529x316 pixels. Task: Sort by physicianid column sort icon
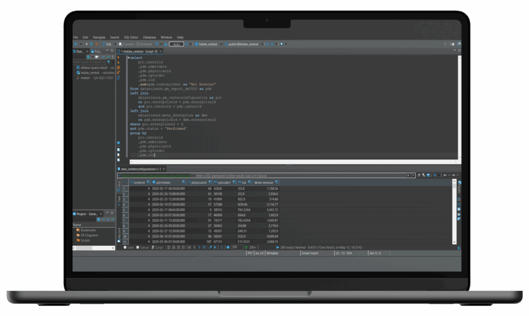(x=210, y=182)
